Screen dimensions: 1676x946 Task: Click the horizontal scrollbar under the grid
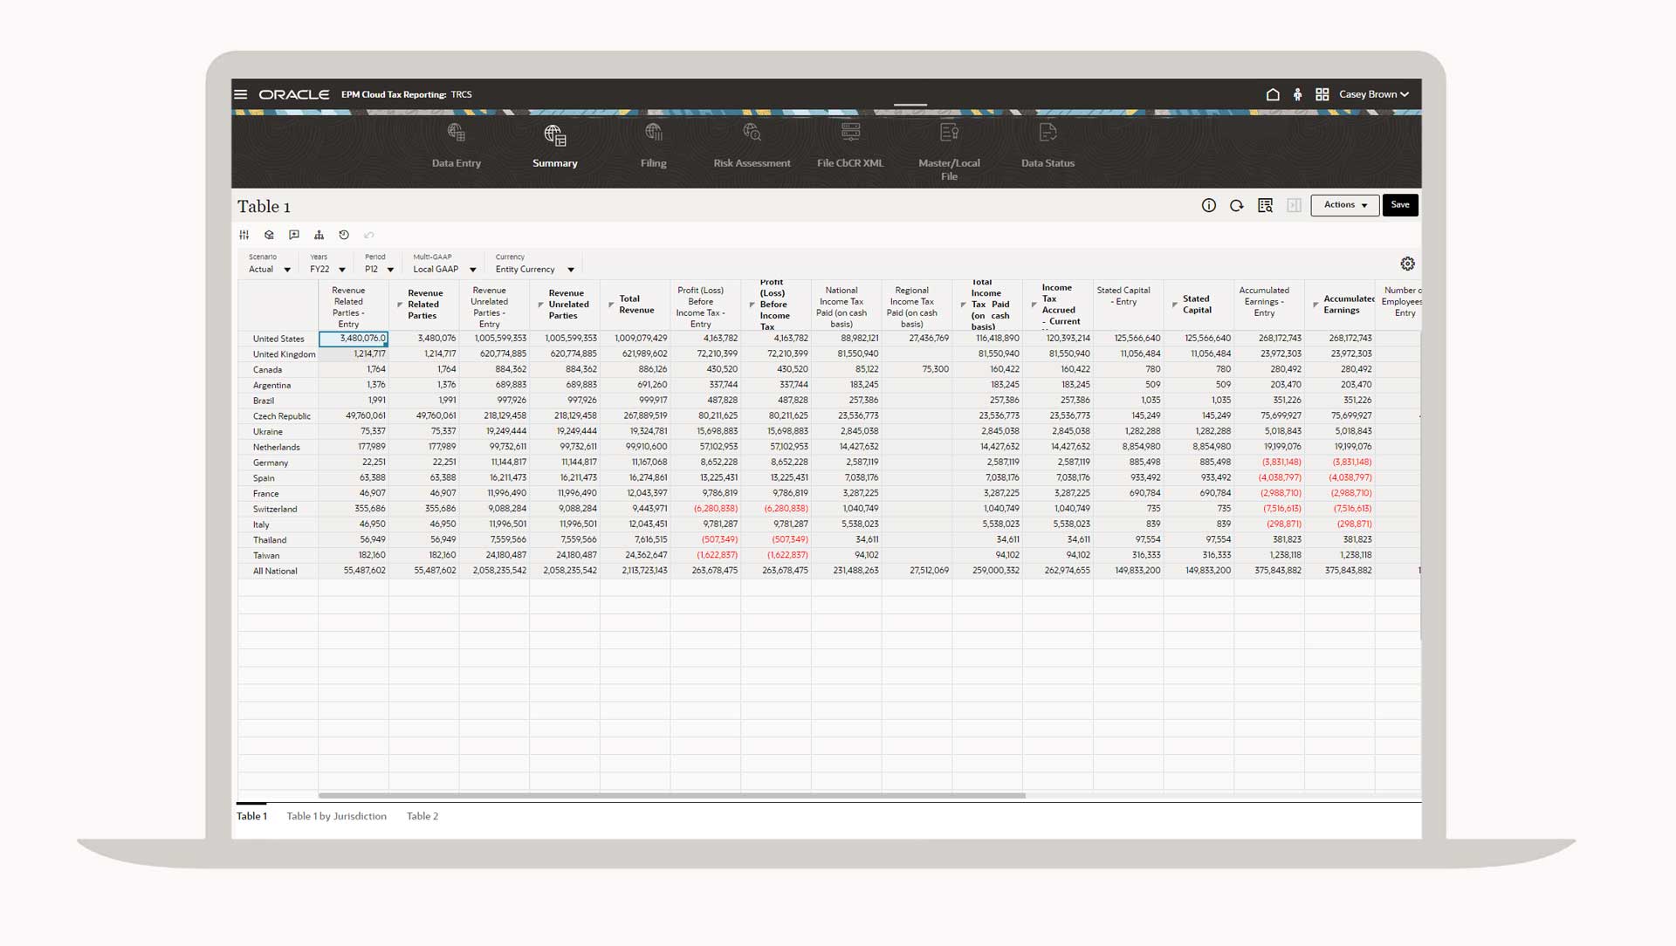coord(672,795)
